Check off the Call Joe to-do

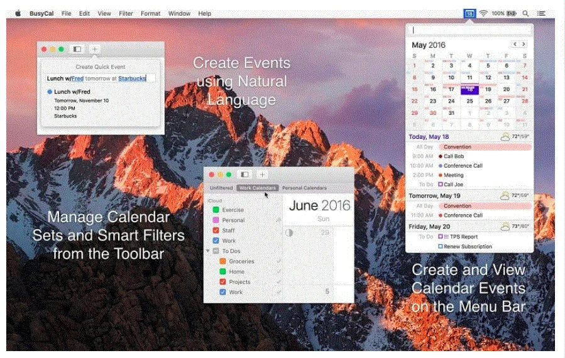(441, 185)
